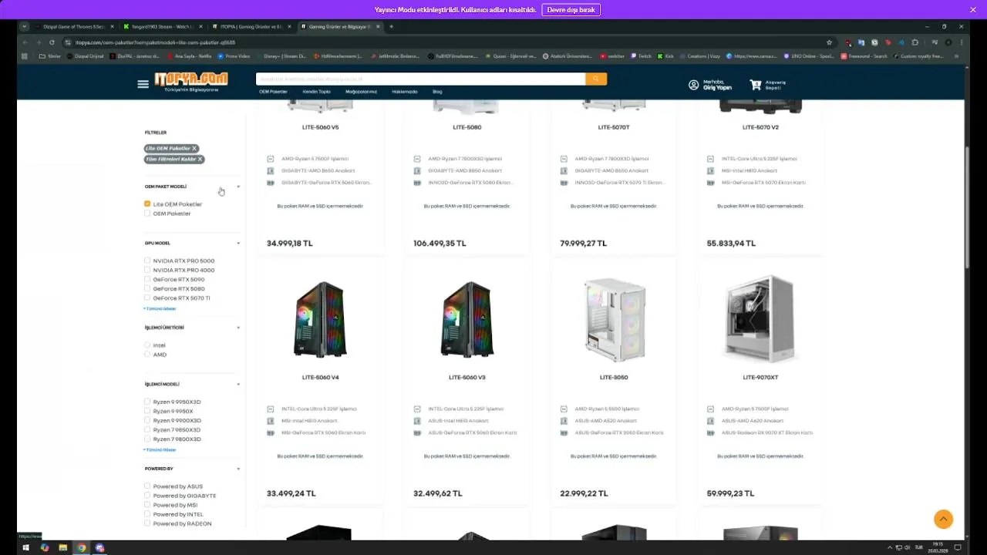This screenshot has width=987, height=555.
Task: Click the browser address bar URL
Action: [x=154, y=42]
